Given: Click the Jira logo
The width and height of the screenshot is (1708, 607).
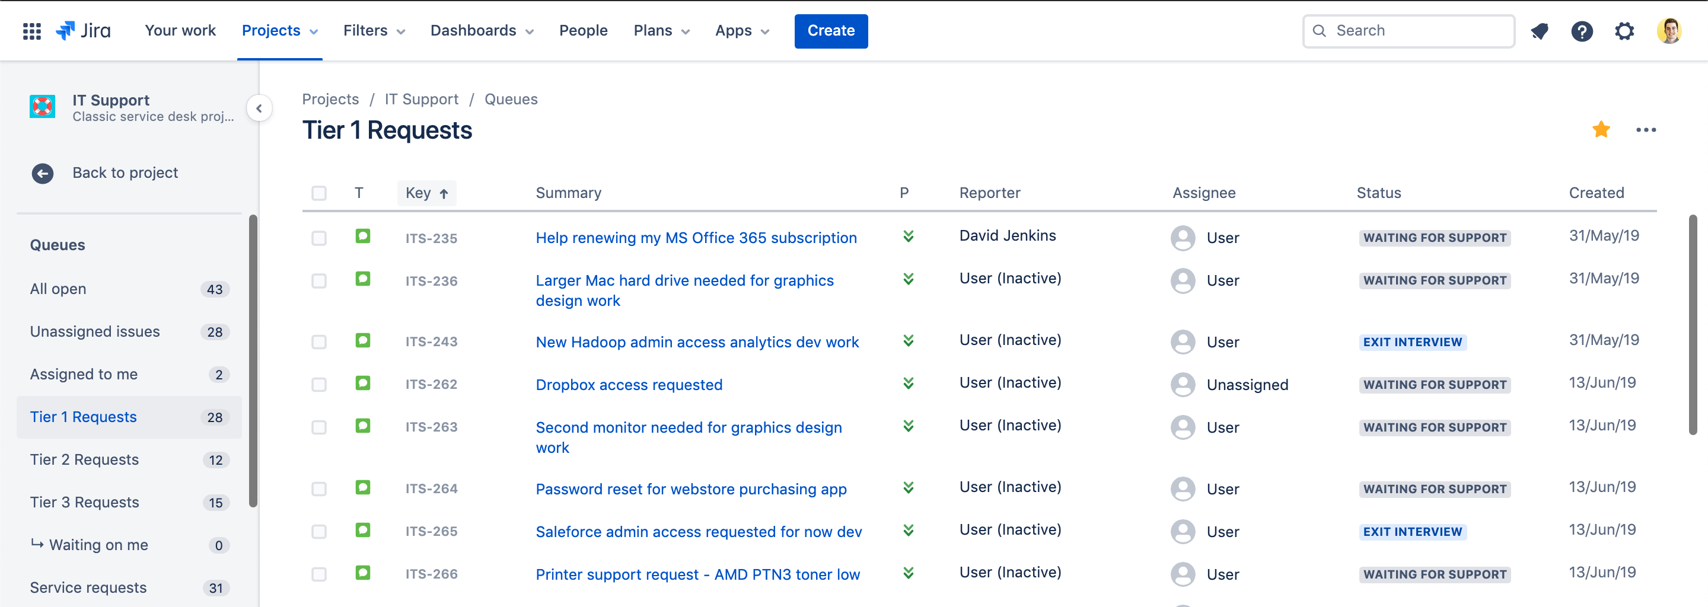Looking at the screenshot, I should coord(84,31).
